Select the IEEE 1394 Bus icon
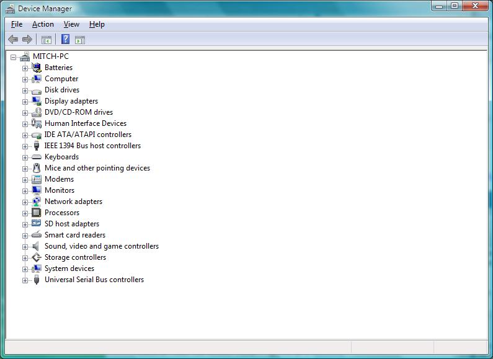The width and height of the screenshot is (493, 359). [x=37, y=146]
